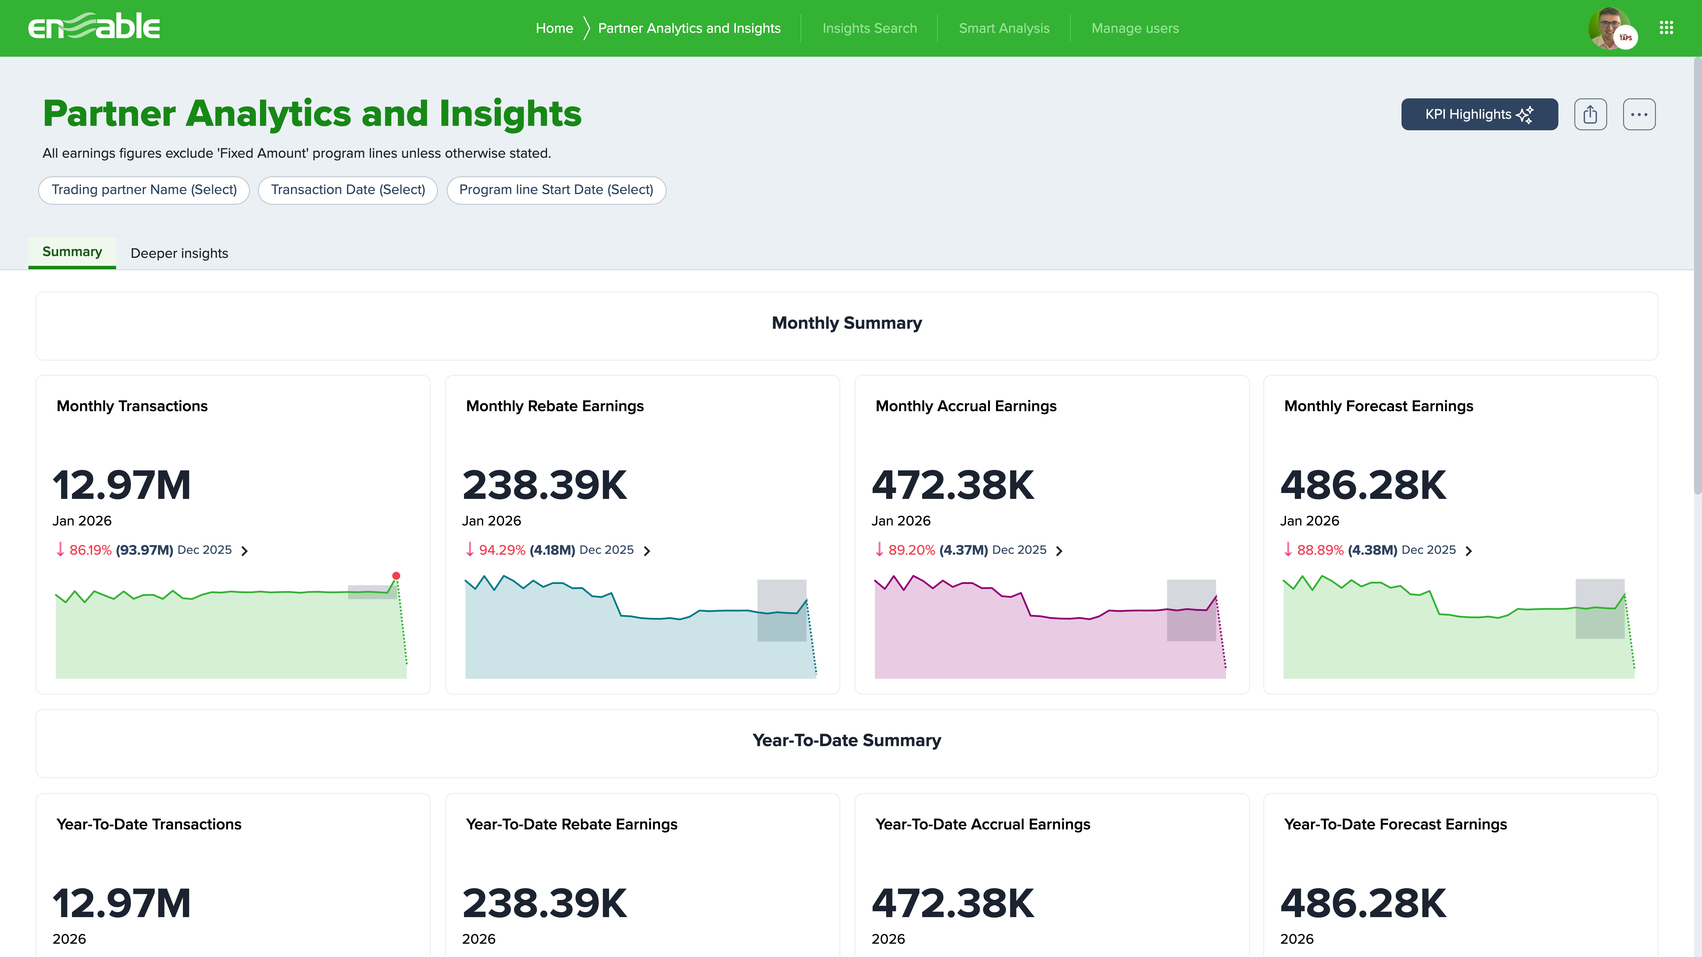Expand Monthly Transactions Dec 2025 details arrow
This screenshot has height=957, width=1702.
tap(244, 550)
